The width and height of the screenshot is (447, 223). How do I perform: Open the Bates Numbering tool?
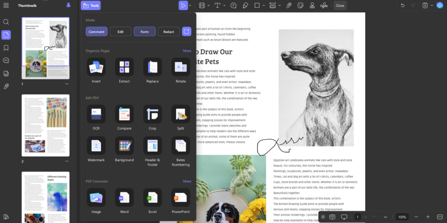(x=180, y=146)
